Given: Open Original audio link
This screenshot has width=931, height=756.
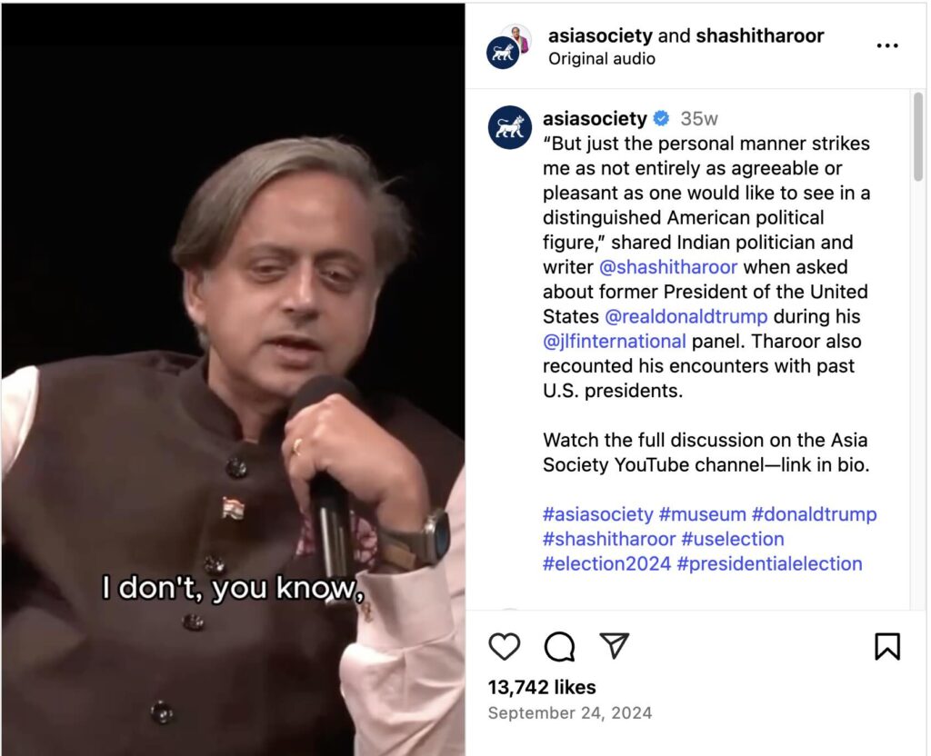Looking at the screenshot, I should click(602, 59).
